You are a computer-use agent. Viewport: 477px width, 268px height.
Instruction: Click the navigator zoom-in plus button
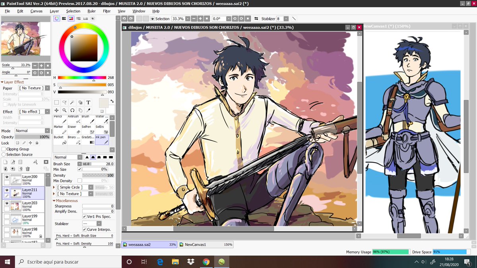pos(41,66)
